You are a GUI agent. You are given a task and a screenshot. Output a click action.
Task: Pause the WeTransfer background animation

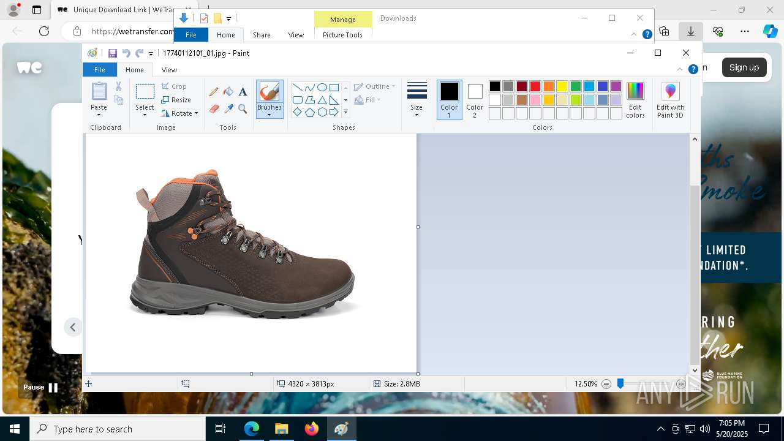pos(40,387)
